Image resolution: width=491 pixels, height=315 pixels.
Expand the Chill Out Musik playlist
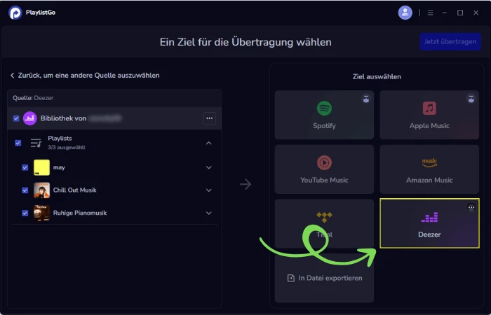click(x=209, y=190)
